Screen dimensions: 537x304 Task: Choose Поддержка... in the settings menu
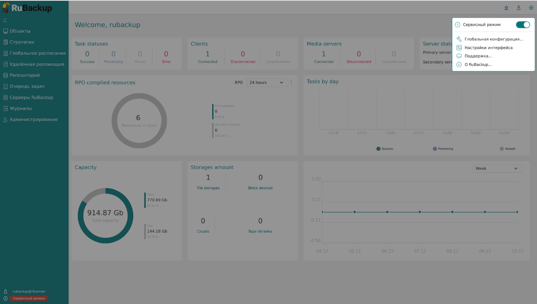coord(478,56)
